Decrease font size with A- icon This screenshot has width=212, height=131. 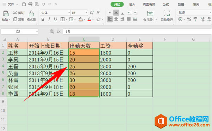point(98,13)
